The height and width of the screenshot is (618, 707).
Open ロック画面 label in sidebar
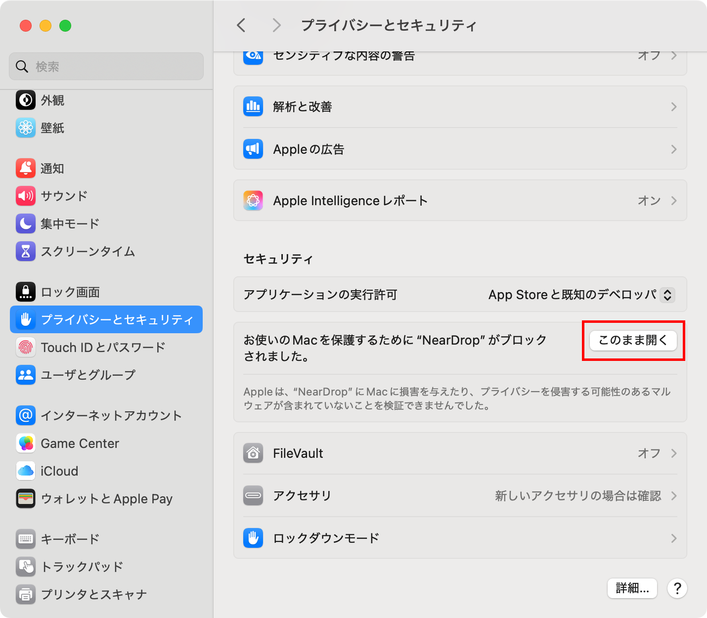coord(70,292)
